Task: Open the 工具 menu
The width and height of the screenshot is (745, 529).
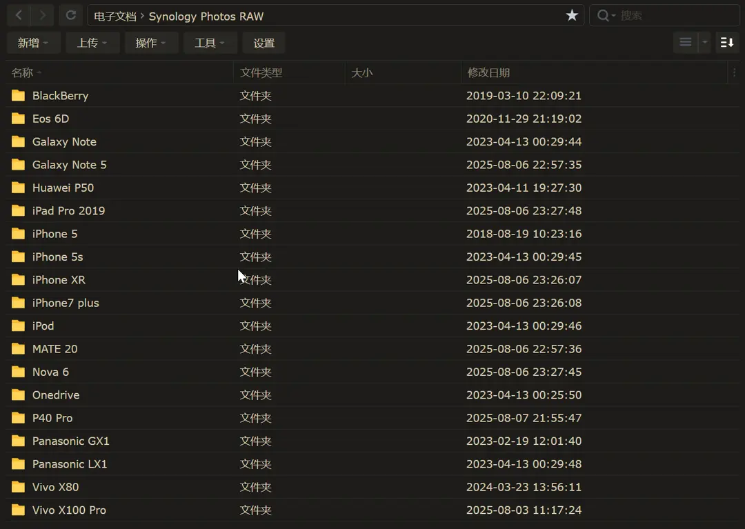Action: [x=210, y=43]
